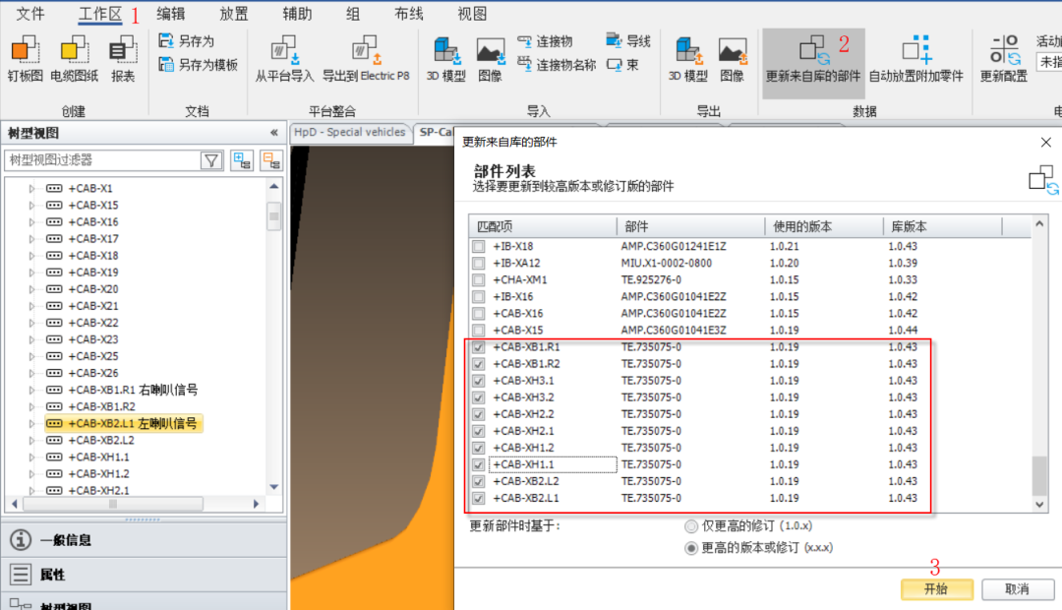Screen dimensions: 1062x610
Task: Open the 电缆图纸 tool
Action: click(x=74, y=49)
